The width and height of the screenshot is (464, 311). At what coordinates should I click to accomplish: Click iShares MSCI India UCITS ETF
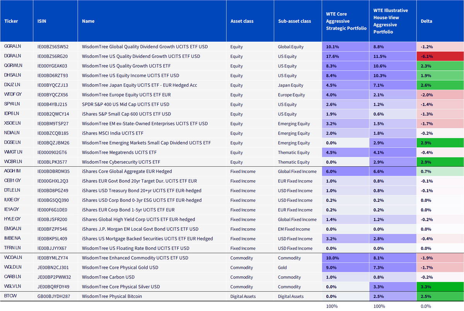click(x=113, y=133)
